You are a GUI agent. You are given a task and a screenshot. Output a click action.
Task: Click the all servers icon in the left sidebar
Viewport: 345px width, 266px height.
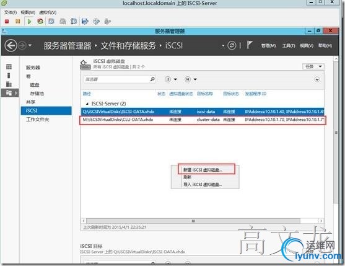(x=9, y=84)
